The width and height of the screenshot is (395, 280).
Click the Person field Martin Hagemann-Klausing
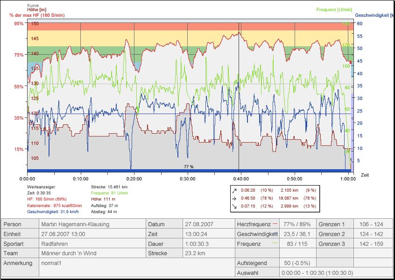point(75,224)
